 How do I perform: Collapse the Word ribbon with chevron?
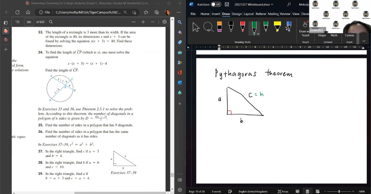tap(364, 41)
